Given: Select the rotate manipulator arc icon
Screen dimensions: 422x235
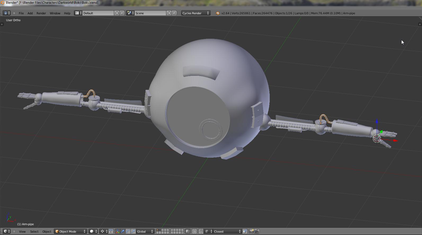Looking at the screenshot, I should point(128,231).
